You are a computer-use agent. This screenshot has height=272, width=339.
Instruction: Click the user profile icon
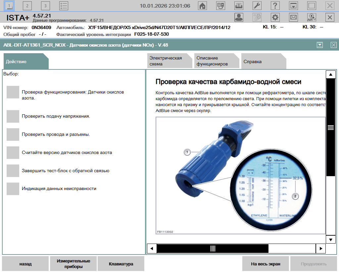point(239,18)
